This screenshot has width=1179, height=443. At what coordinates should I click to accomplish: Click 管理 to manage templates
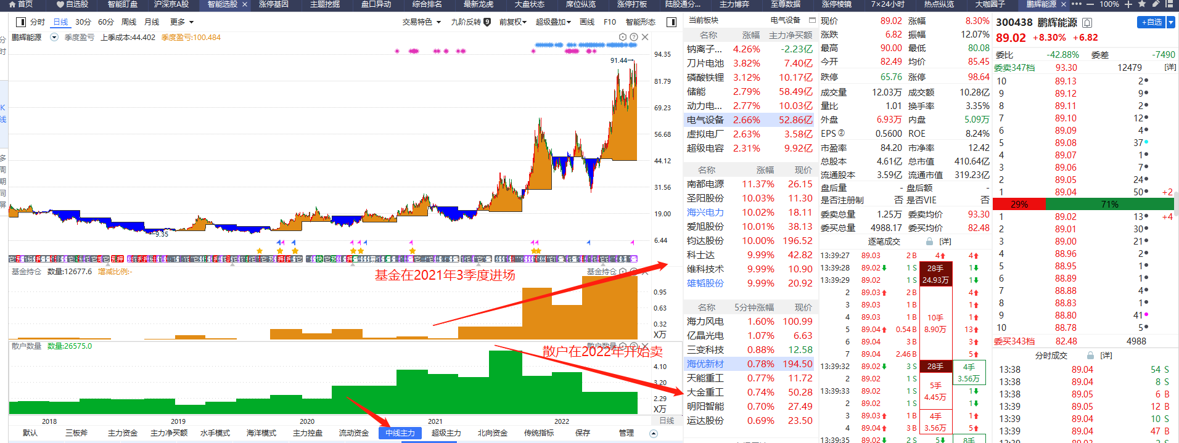[626, 433]
